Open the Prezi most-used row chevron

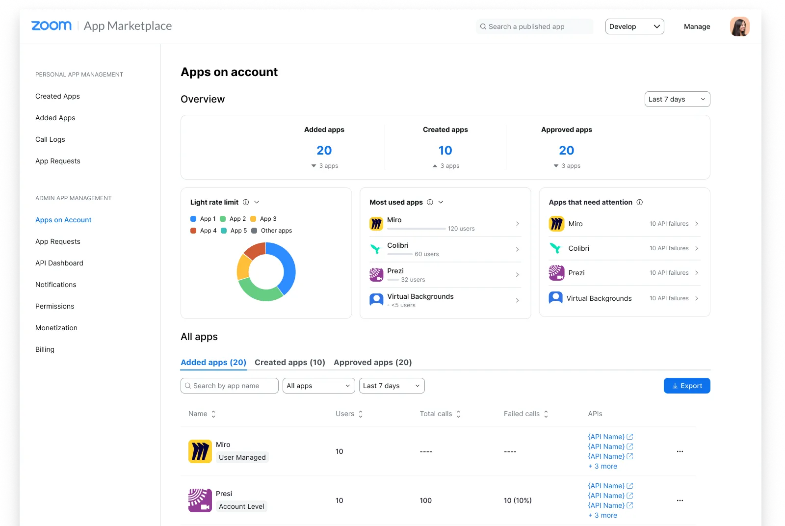(x=518, y=275)
